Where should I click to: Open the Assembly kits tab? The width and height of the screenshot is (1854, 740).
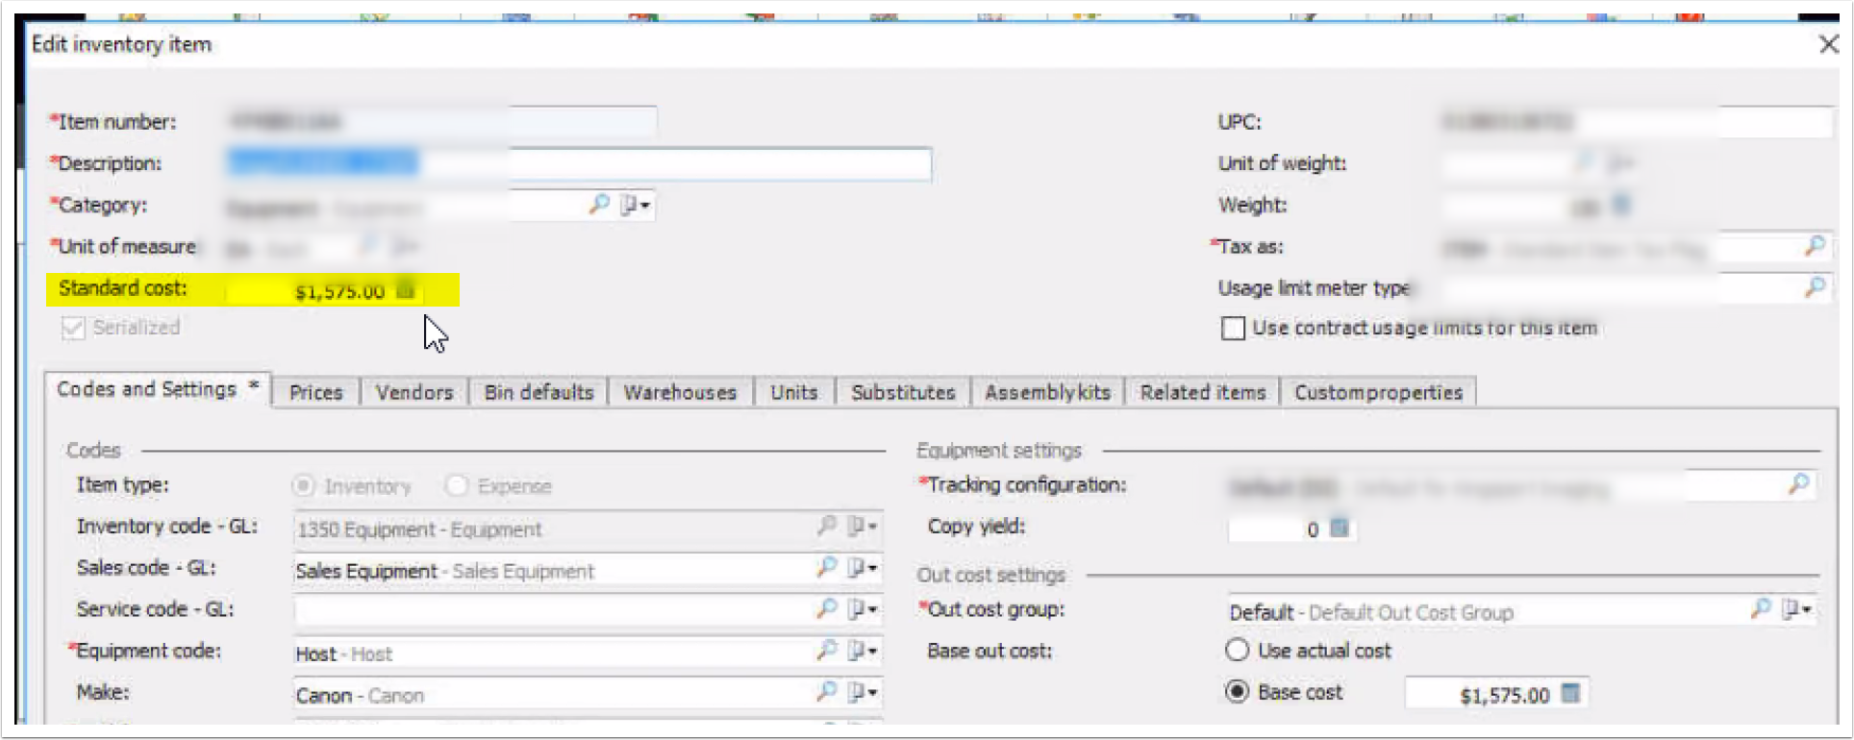point(1047,392)
